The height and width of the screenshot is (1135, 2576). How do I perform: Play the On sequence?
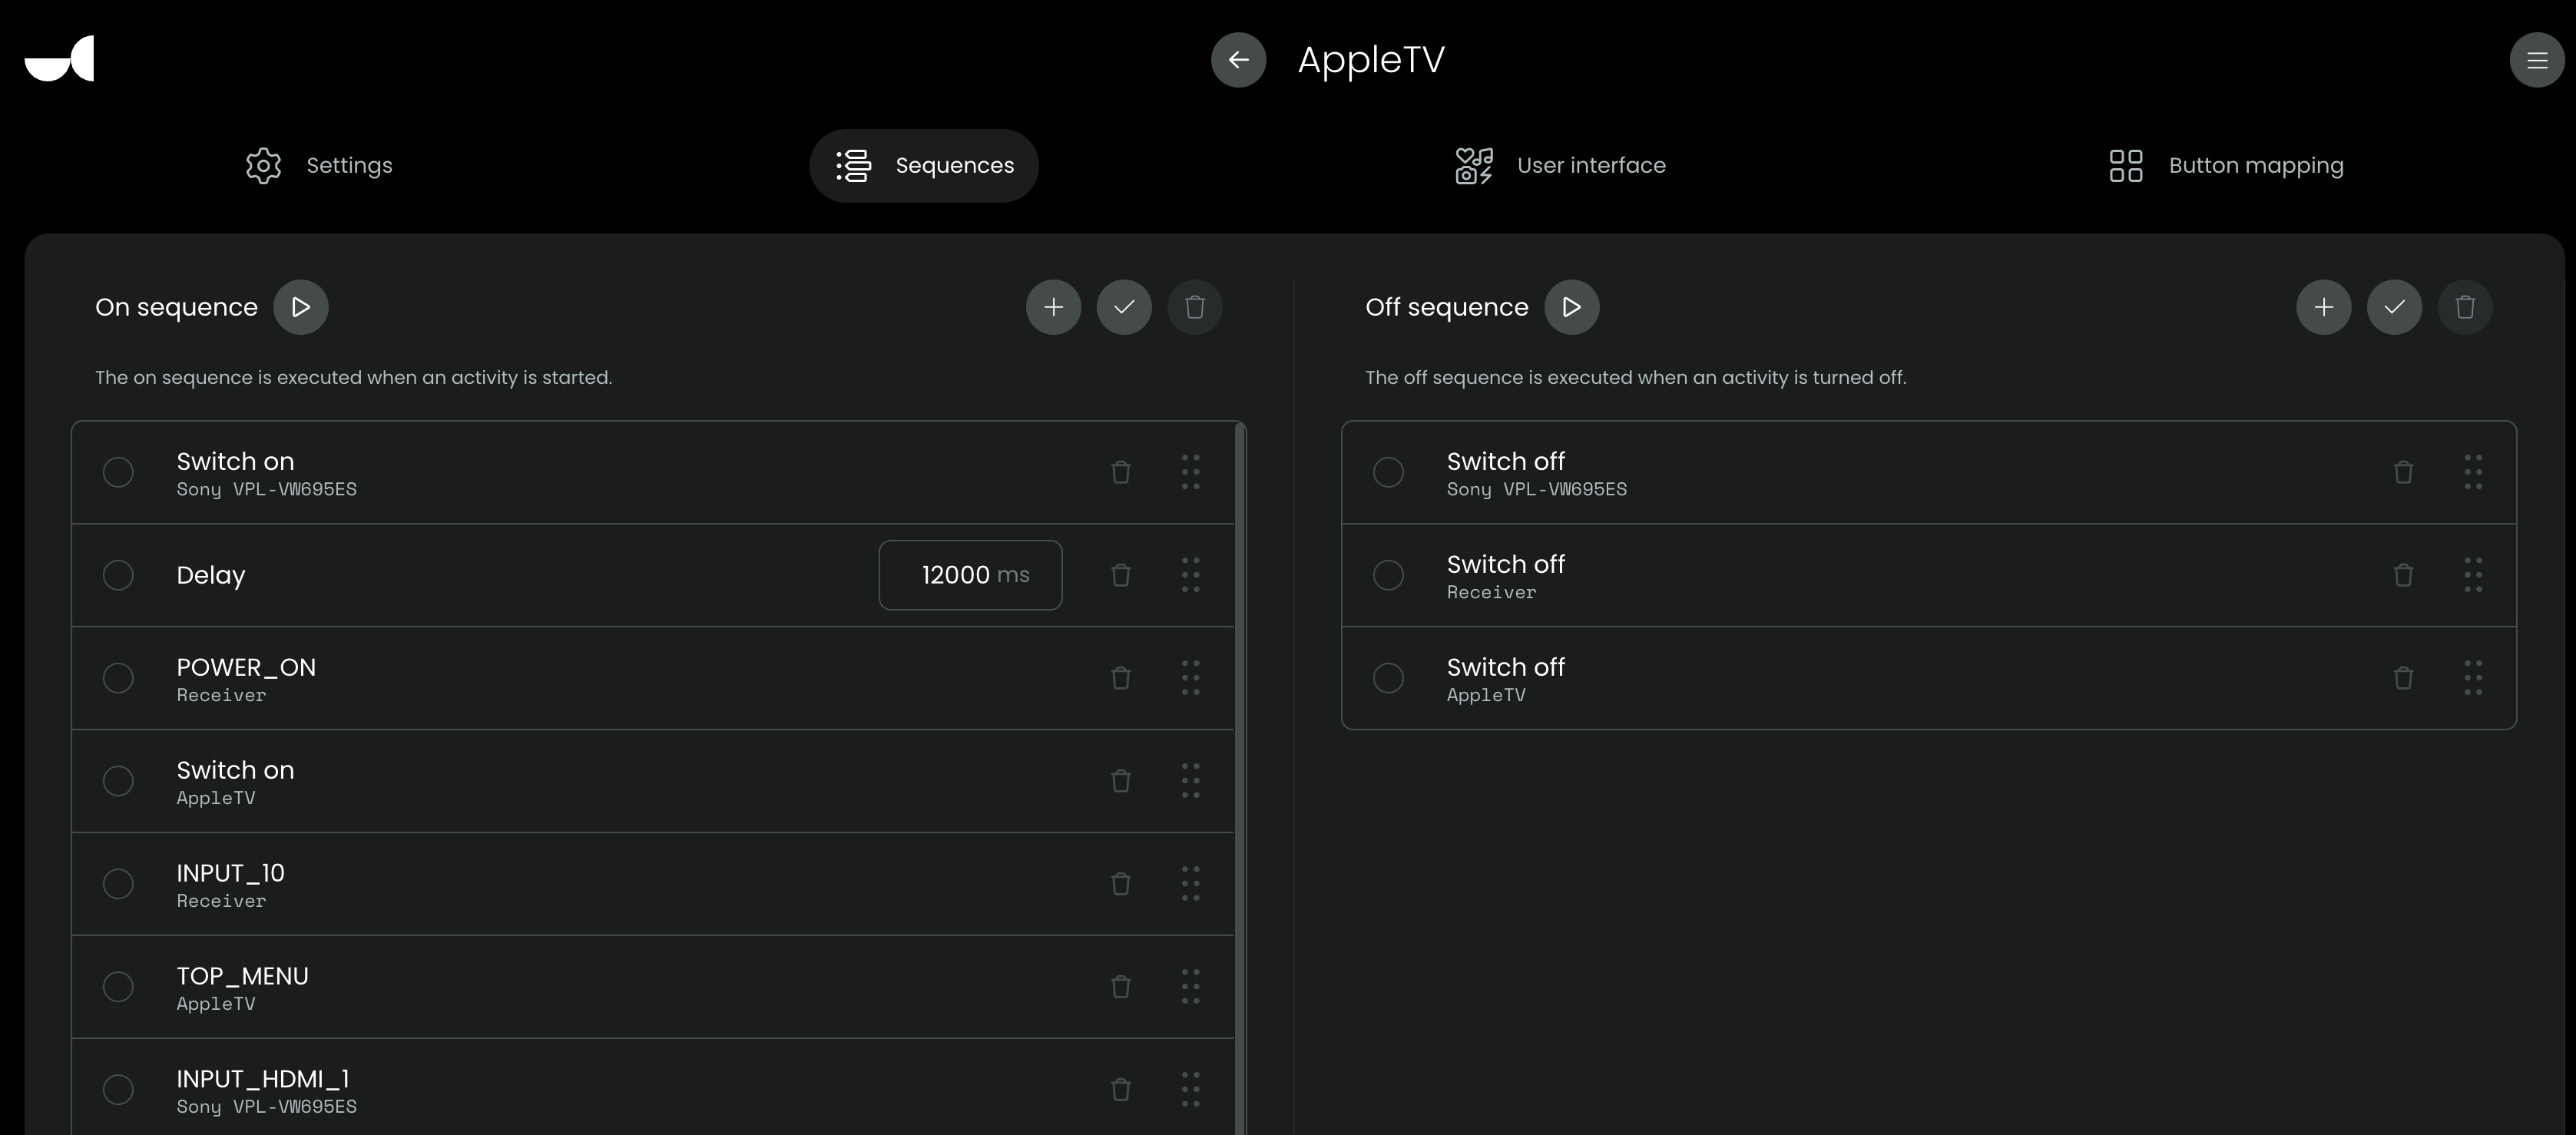pos(301,307)
